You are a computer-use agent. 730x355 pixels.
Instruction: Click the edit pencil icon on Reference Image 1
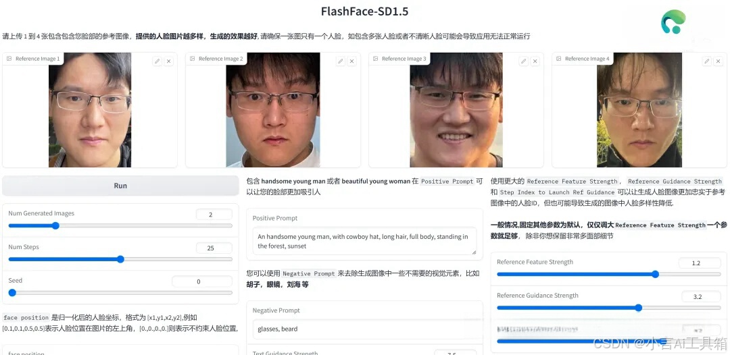click(x=157, y=61)
